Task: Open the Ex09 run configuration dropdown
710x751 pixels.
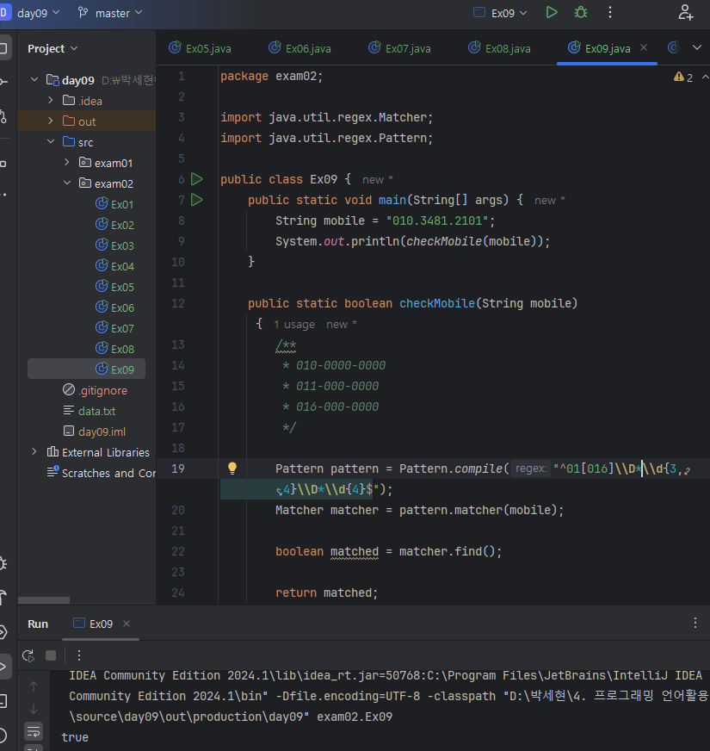Action: pyautogui.click(x=505, y=13)
